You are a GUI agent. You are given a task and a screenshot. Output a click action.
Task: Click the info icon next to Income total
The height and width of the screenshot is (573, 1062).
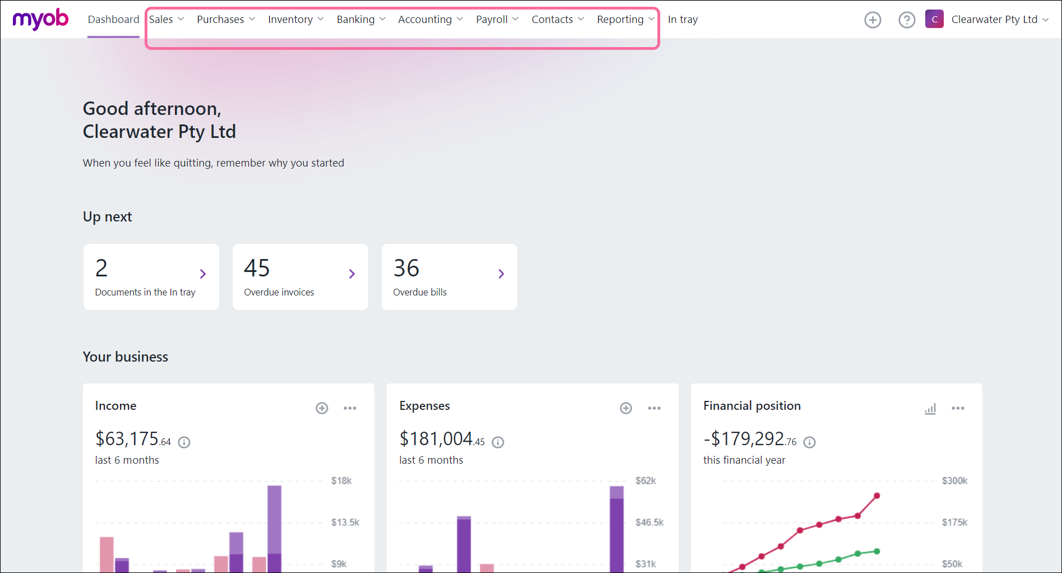184,442
